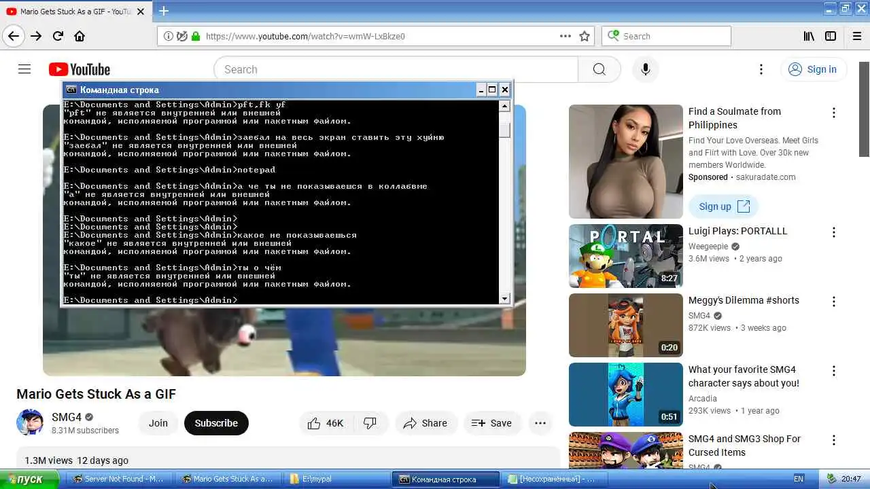Image resolution: width=870 pixels, height=489 pixels.
Task: Submit search with the magnifier button
Action: (599, 69)
